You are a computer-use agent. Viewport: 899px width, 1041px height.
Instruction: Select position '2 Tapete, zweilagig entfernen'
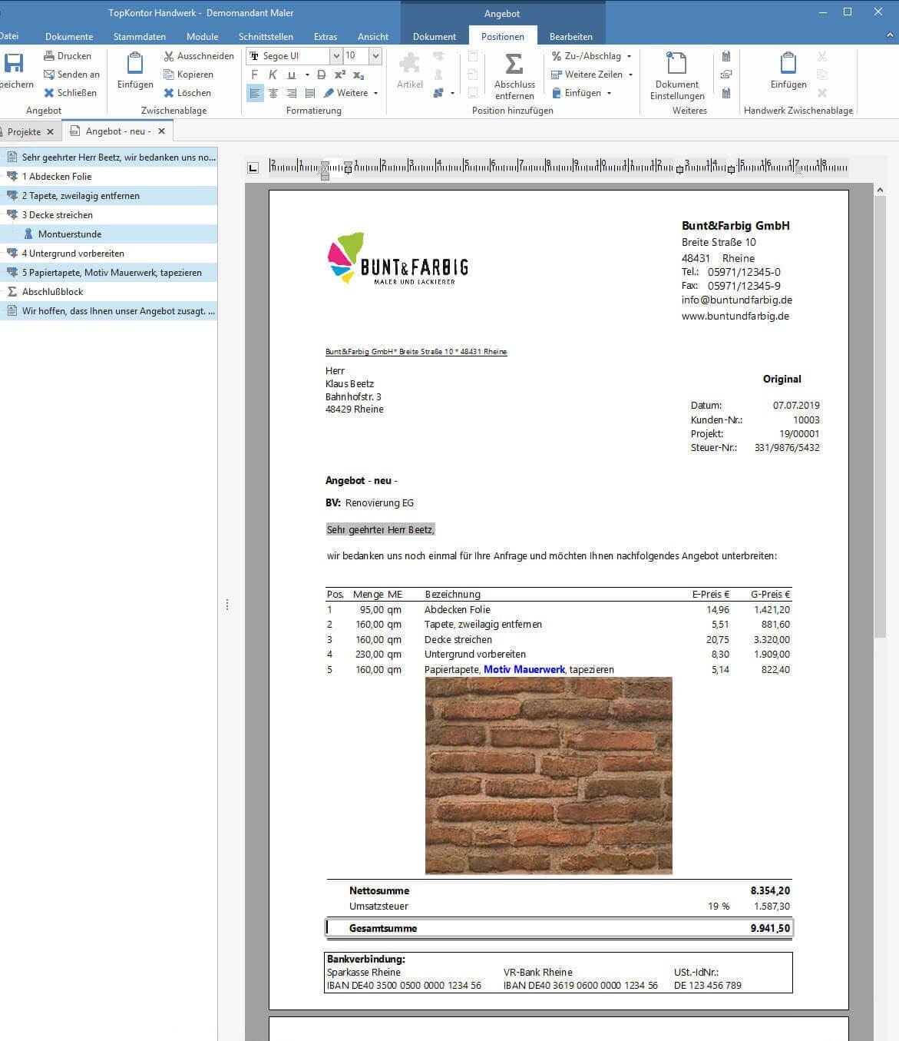point(108,196)
